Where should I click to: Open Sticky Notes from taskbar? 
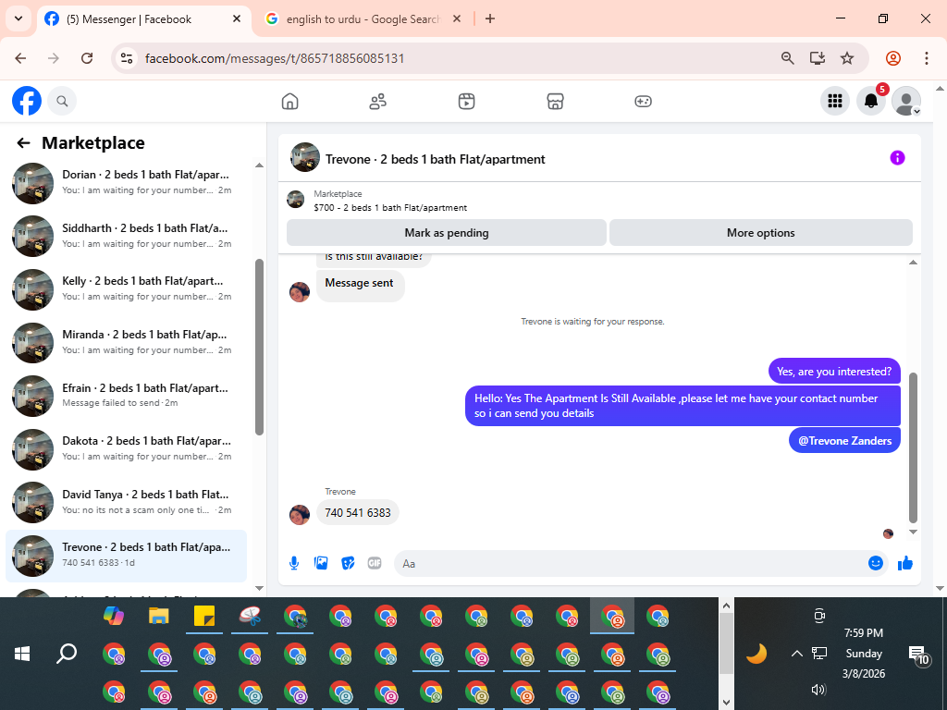pyautogui.click(x=204, y=616)
